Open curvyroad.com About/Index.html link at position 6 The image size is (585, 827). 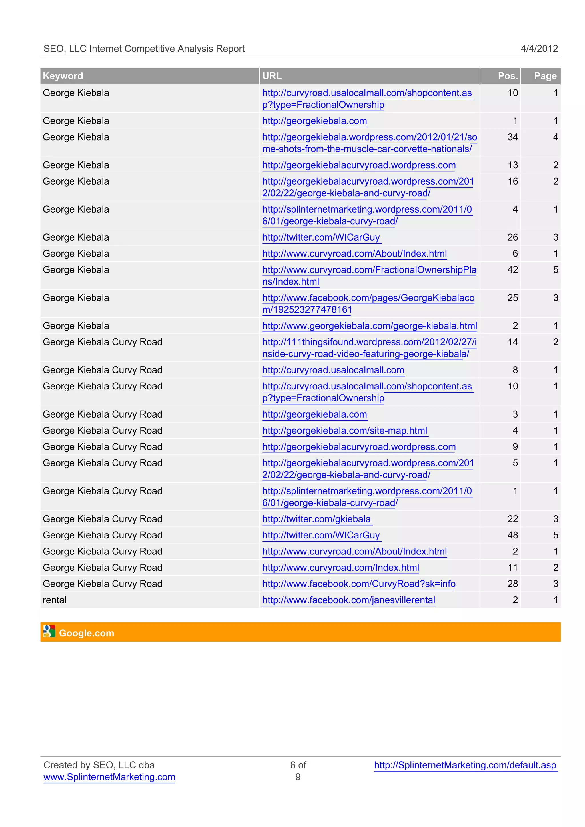point(354,254)
